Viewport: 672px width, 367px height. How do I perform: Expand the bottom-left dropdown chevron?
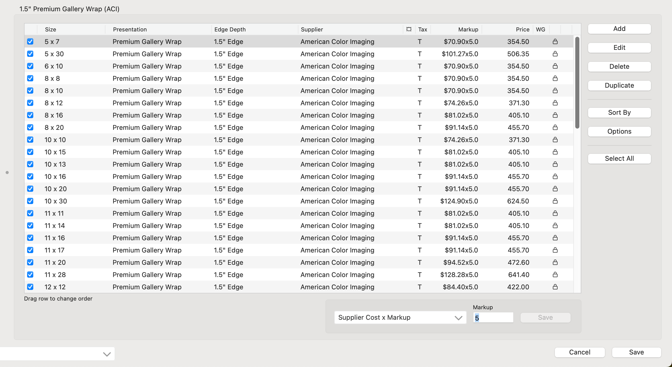coord(107,354)
